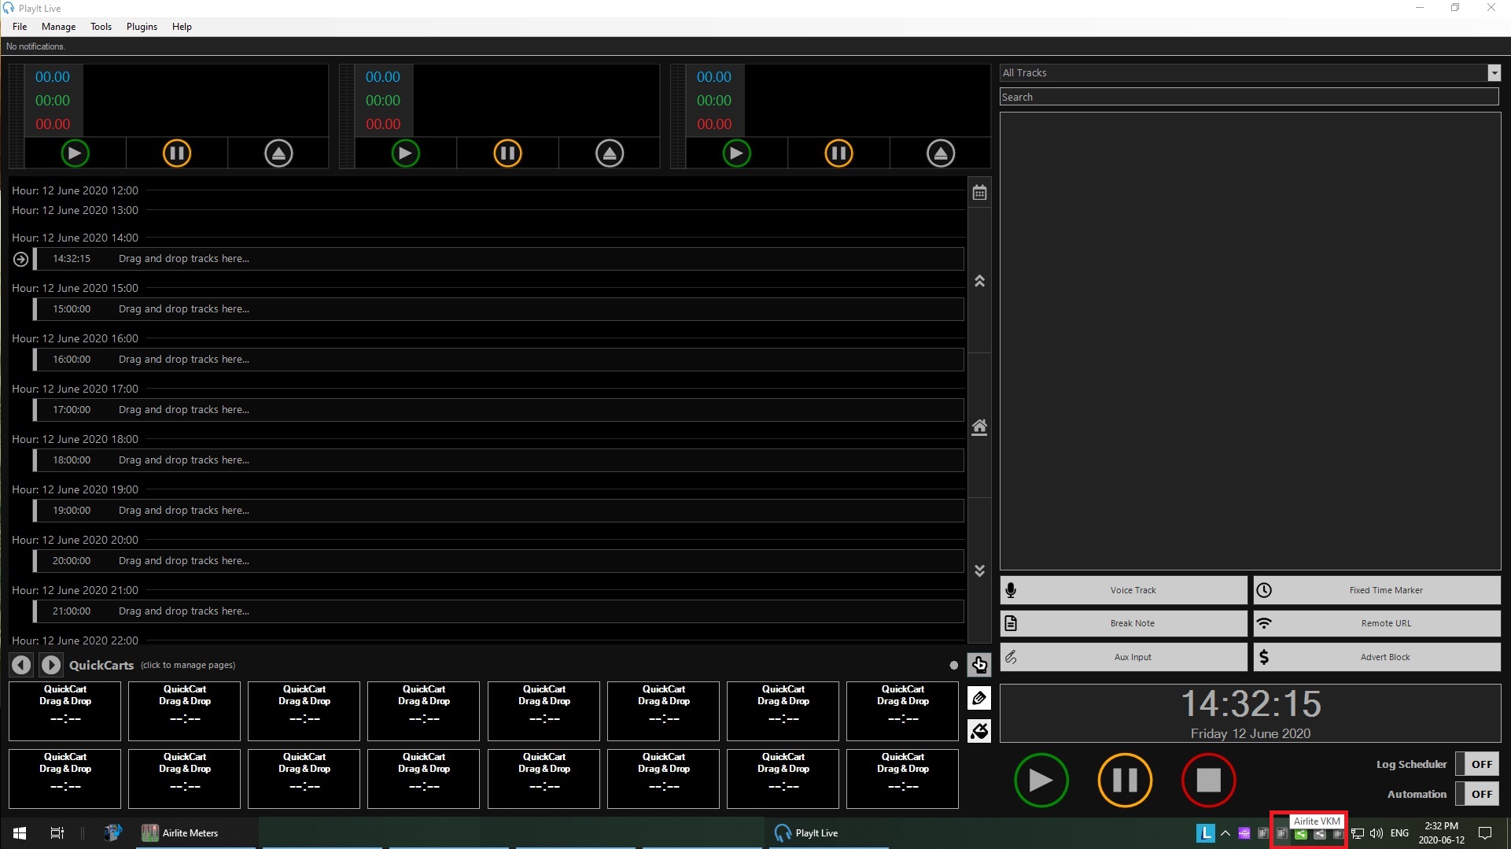Toggle the QuickCarts pointer mode button
Screen dimensions: 1511x849
point(979,665)
